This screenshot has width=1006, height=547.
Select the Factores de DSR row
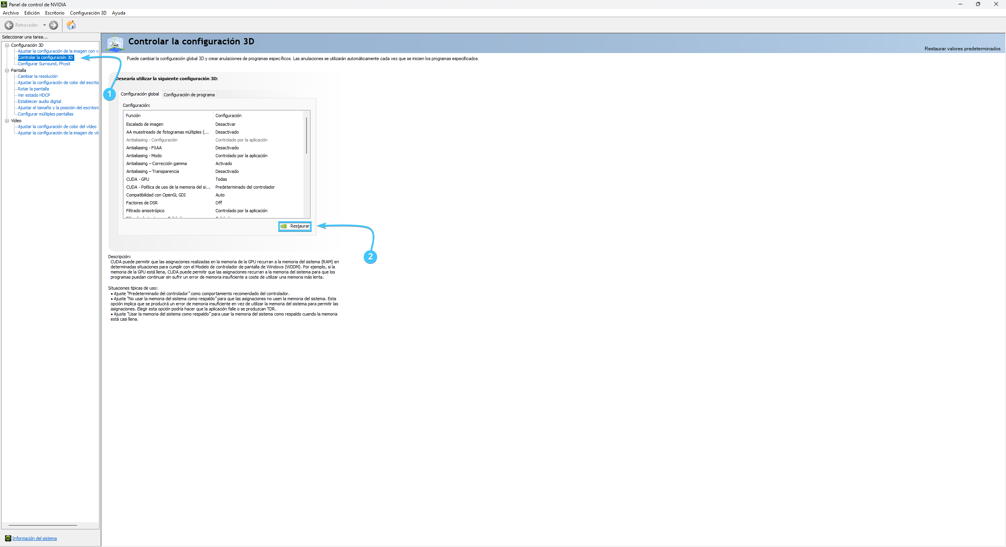[214, 203]
